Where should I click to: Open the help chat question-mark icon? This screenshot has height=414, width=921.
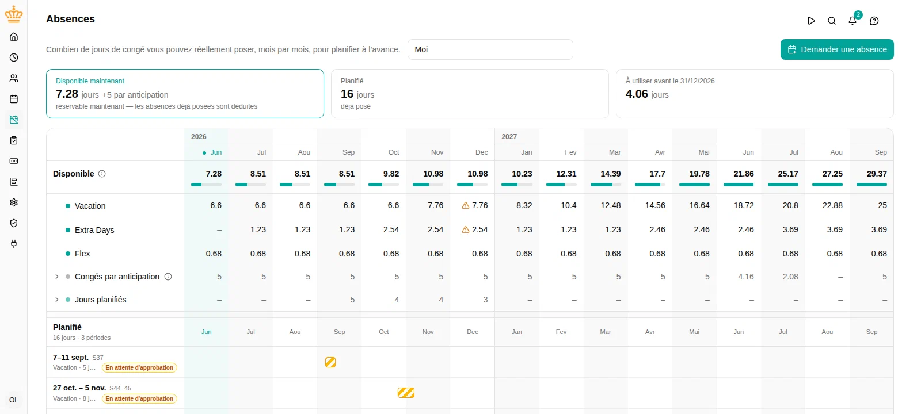click(x=874, y=21)
